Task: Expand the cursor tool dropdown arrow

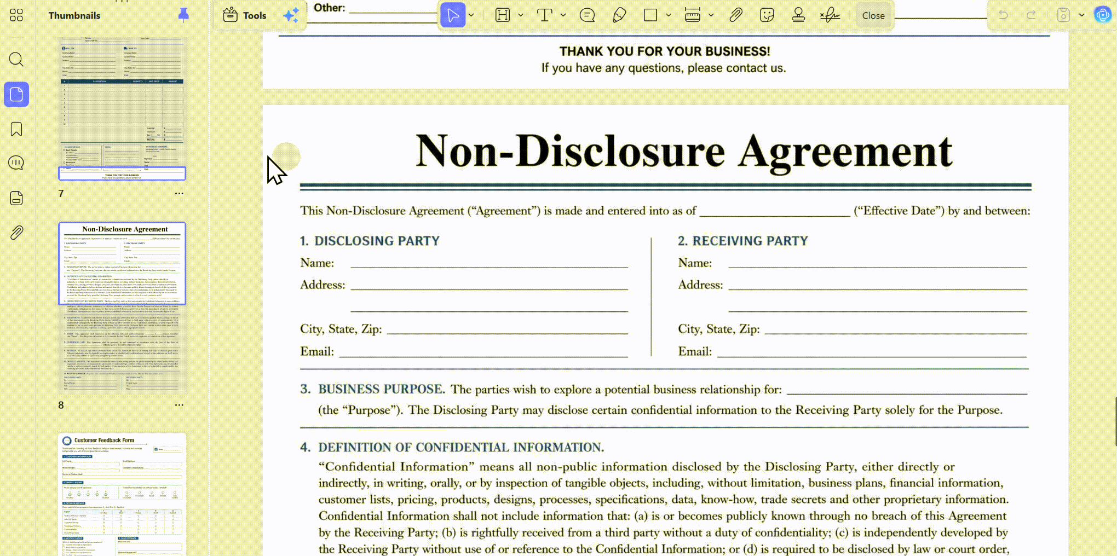Action: tap(471, 15)
